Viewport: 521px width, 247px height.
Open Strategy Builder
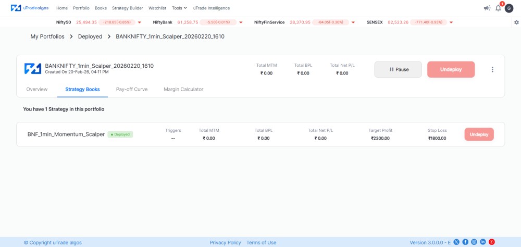coord(128,8)
